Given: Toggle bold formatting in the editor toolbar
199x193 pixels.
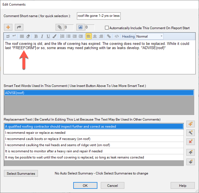Looking at the screenshot, I should [36, 36].
